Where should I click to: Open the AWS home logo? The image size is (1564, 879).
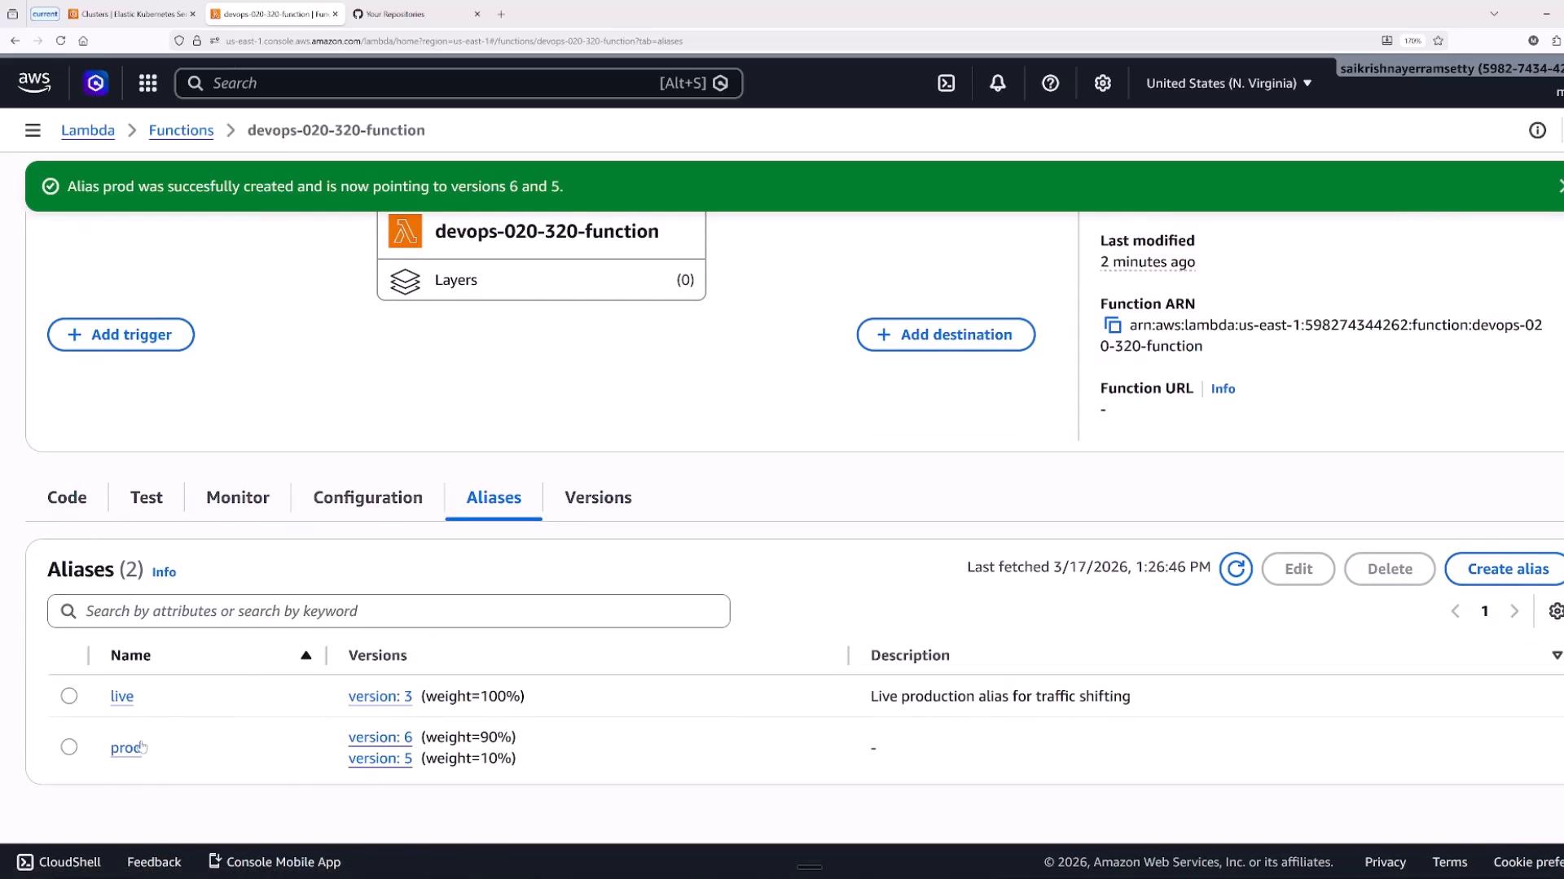(34, 83)
